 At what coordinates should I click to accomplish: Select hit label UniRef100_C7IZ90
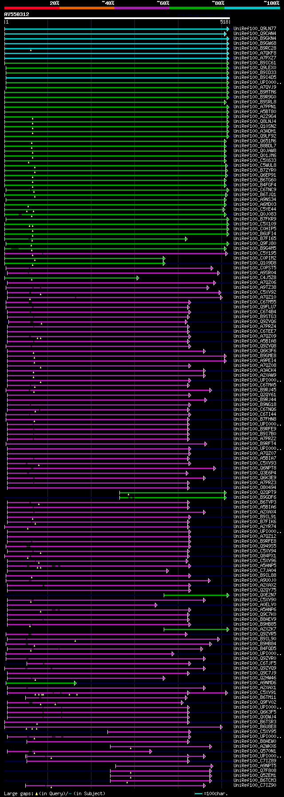(x=255, y=785)
